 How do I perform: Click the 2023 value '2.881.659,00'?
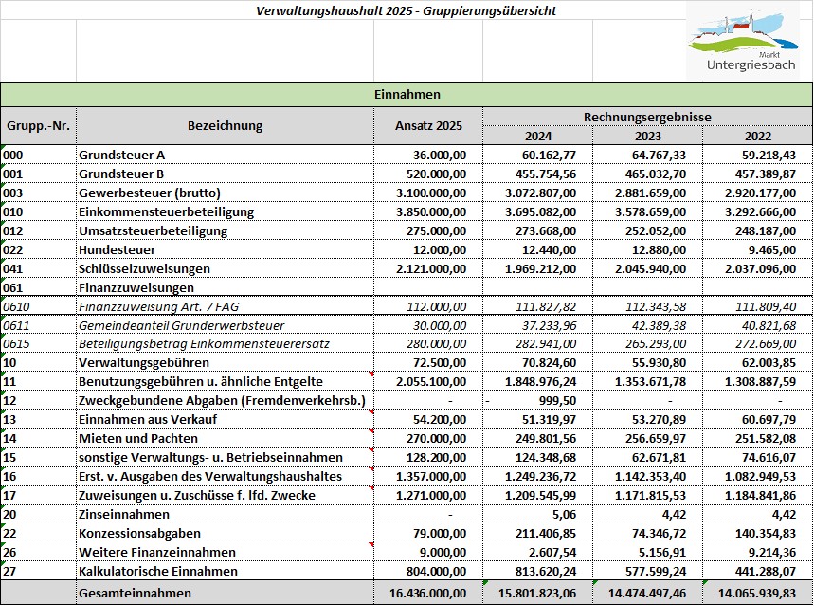651,193
